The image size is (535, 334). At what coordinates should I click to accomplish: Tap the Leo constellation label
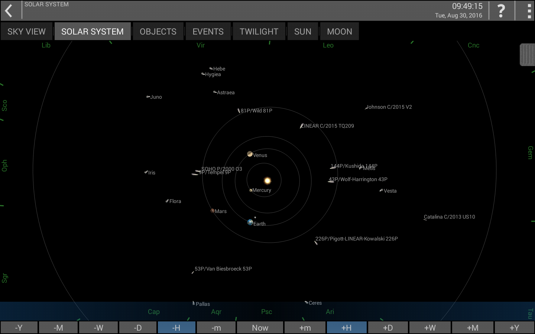328,45
